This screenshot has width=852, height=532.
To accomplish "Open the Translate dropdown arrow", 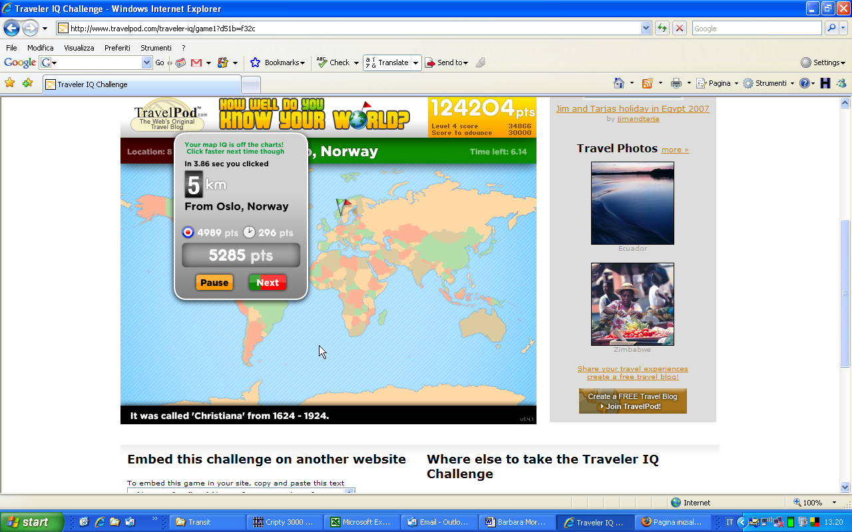I will point(415,63).
